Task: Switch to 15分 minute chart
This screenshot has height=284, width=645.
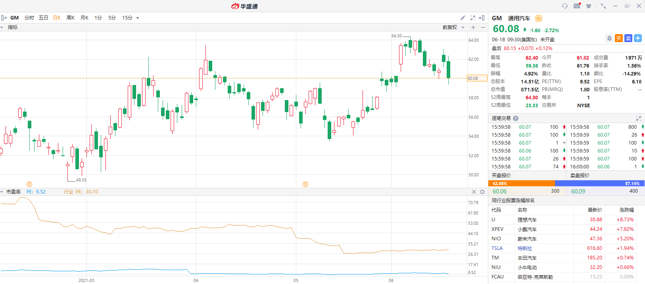Action: click(x=127, y=18)
